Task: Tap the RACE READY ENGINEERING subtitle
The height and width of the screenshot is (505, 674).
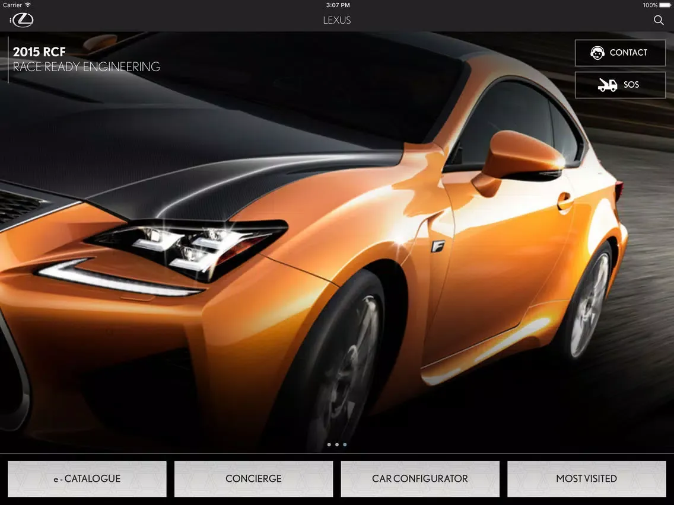Action: pyautogui.click(x=87, y=66)
